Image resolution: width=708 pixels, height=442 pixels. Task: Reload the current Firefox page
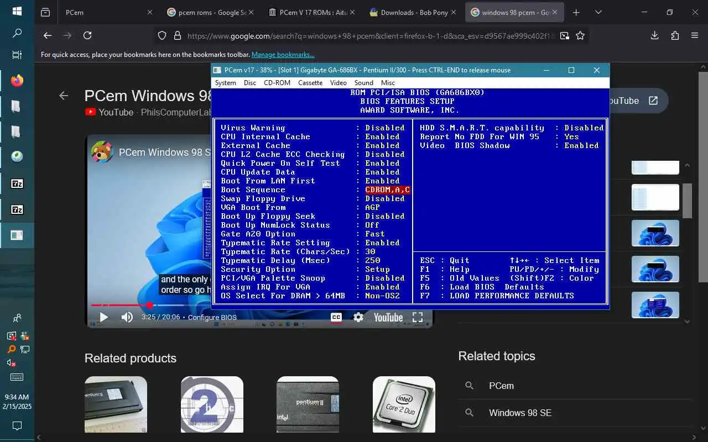pos(87,35)
